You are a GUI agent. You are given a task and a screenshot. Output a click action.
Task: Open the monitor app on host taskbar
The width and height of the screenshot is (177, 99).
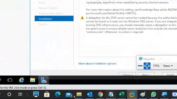tap(36, 94)
